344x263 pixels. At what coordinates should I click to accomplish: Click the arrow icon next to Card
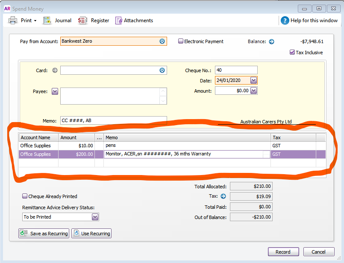coord(55,70)
